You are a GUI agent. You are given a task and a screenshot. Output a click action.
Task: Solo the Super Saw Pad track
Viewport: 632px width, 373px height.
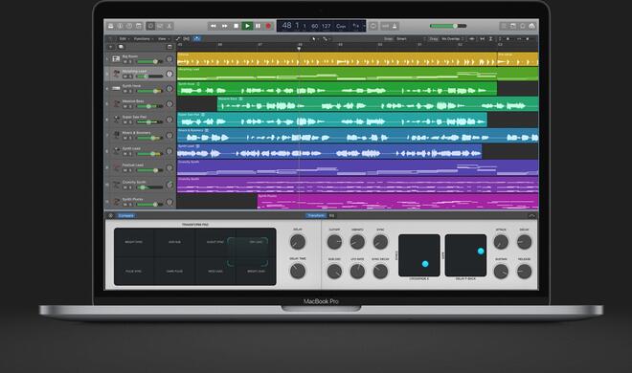[x=130, y=121]
